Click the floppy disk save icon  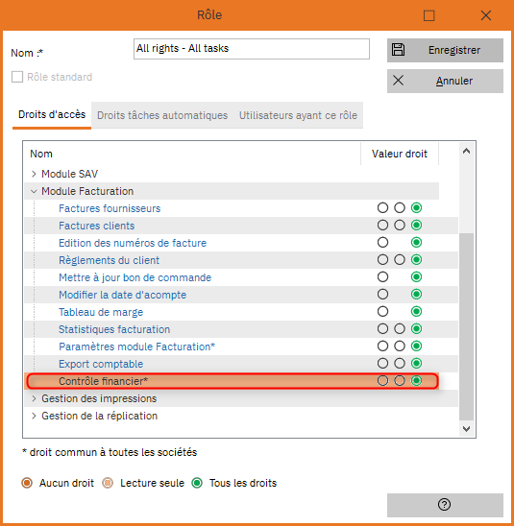coord(398,50)
